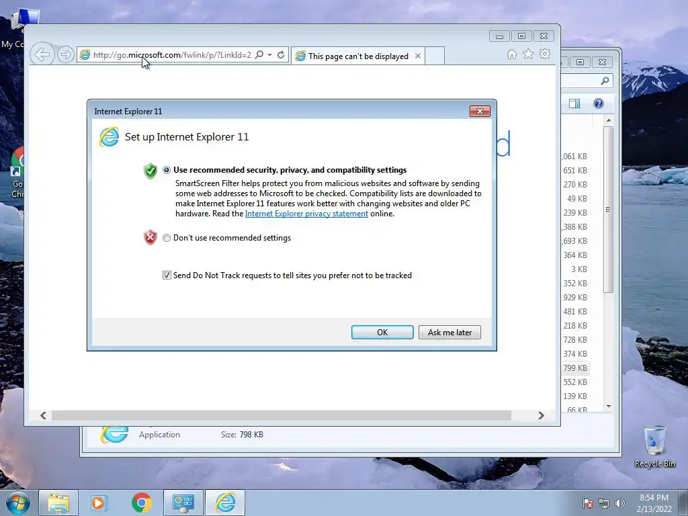Open the Control Panel taskbar item

[183, 503]
